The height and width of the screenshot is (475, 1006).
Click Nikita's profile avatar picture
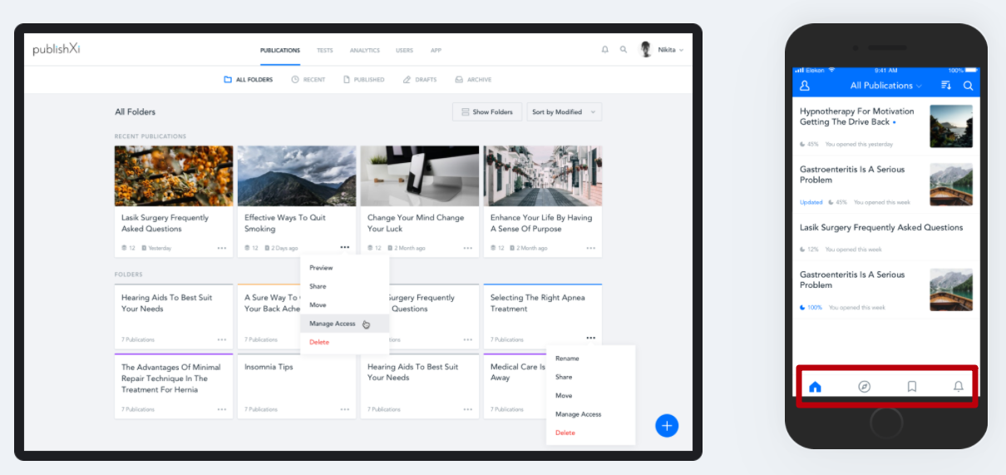pyautogui.click(x=646, y=50)
